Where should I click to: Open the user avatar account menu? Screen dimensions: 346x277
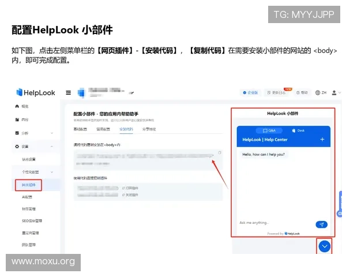[336, 93]
